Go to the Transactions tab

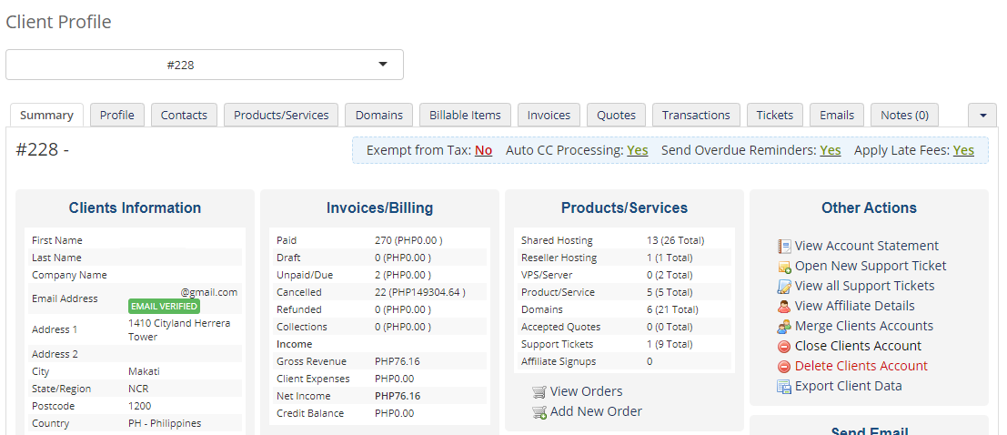pyautogui.click(x=696, y=116)
